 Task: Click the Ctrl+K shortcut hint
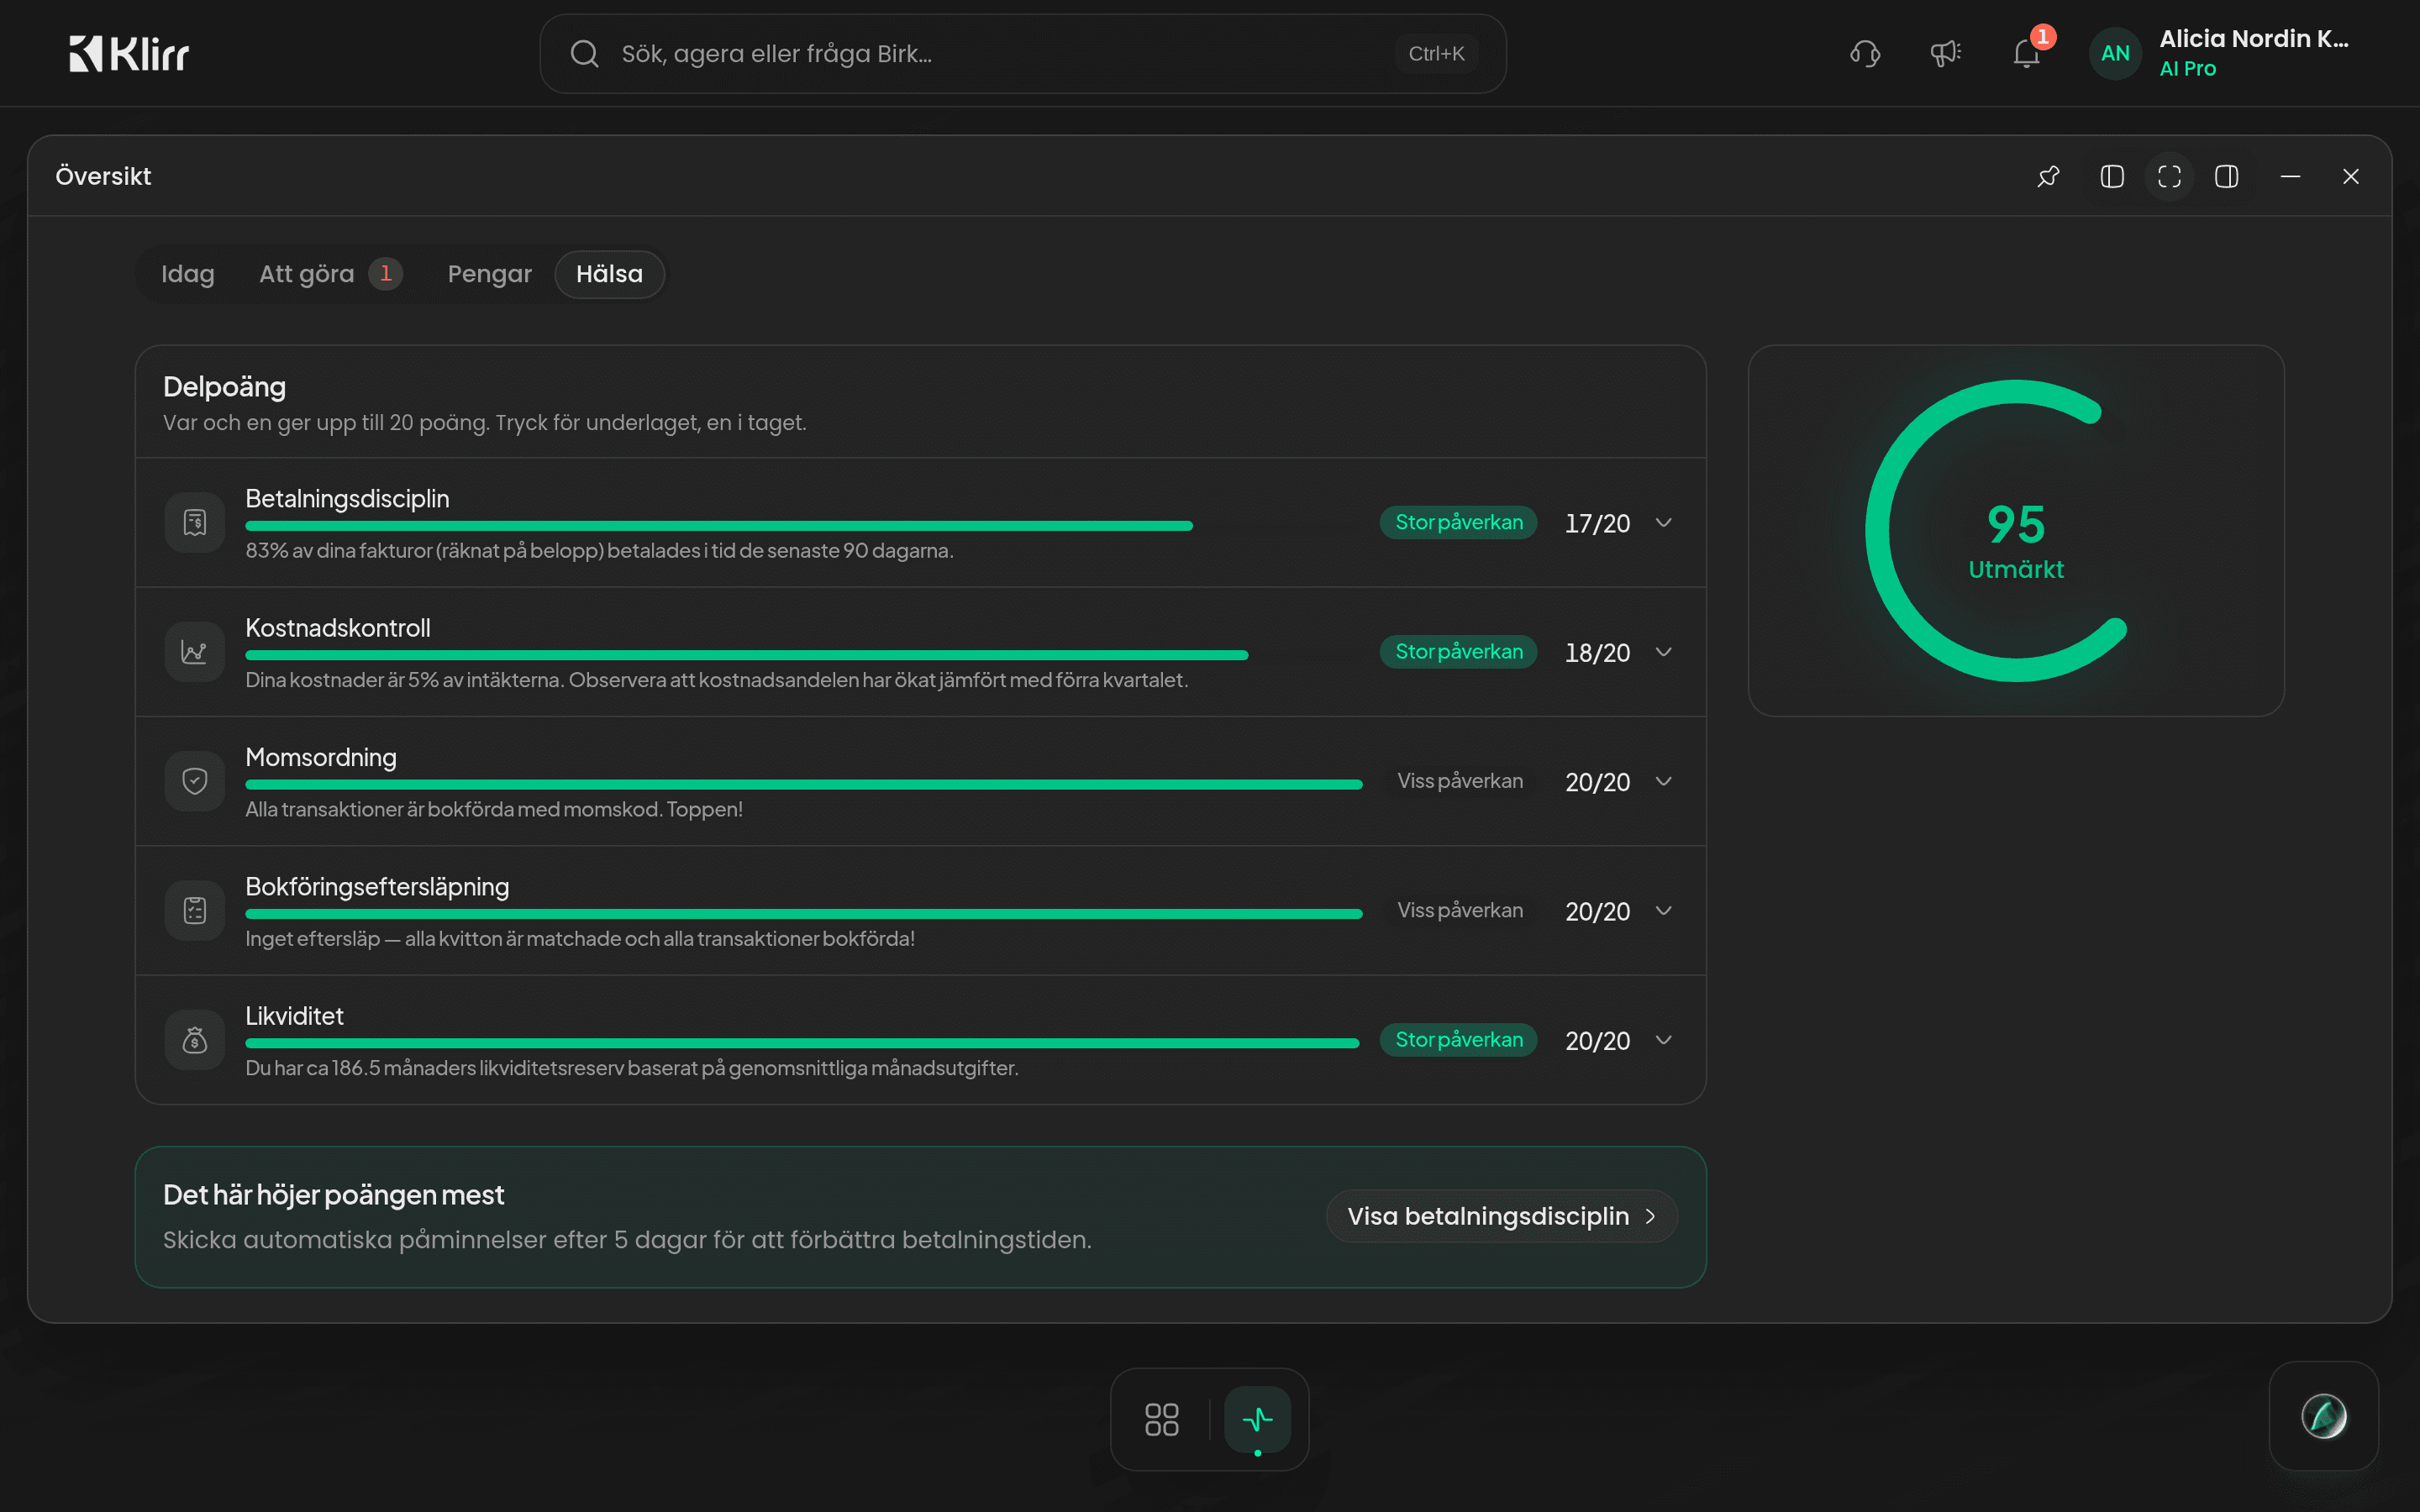[x=1436, y=53]
